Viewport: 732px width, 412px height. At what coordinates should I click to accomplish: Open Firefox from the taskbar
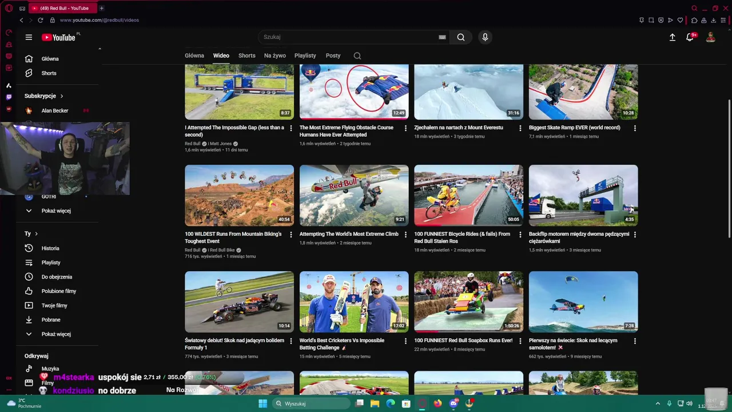[x=437, y=403]
